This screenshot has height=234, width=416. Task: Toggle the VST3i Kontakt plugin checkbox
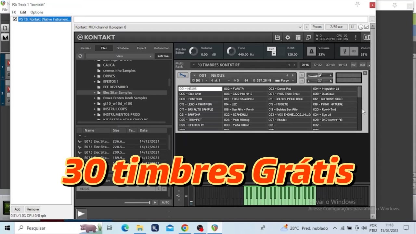pos(15,19)
